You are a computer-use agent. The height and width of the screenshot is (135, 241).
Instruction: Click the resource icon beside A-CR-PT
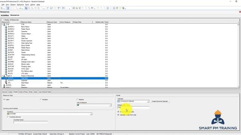click(6, 81)
